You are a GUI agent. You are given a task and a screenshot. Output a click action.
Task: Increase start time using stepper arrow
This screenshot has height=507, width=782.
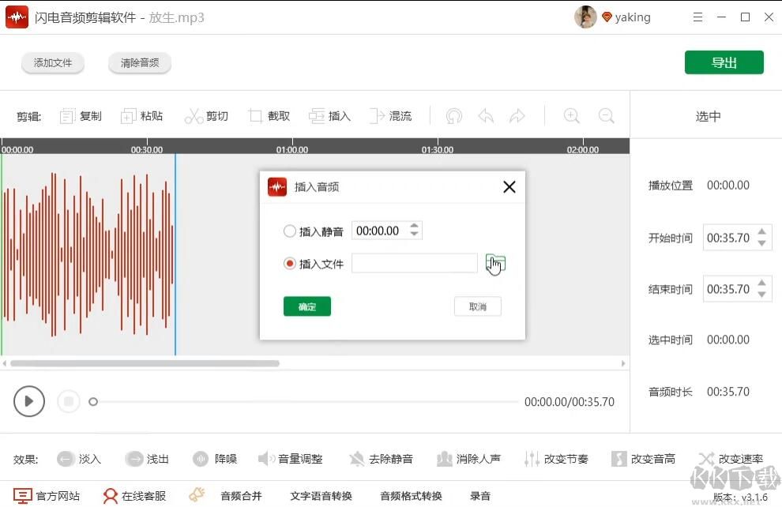[x=761, y=231]
